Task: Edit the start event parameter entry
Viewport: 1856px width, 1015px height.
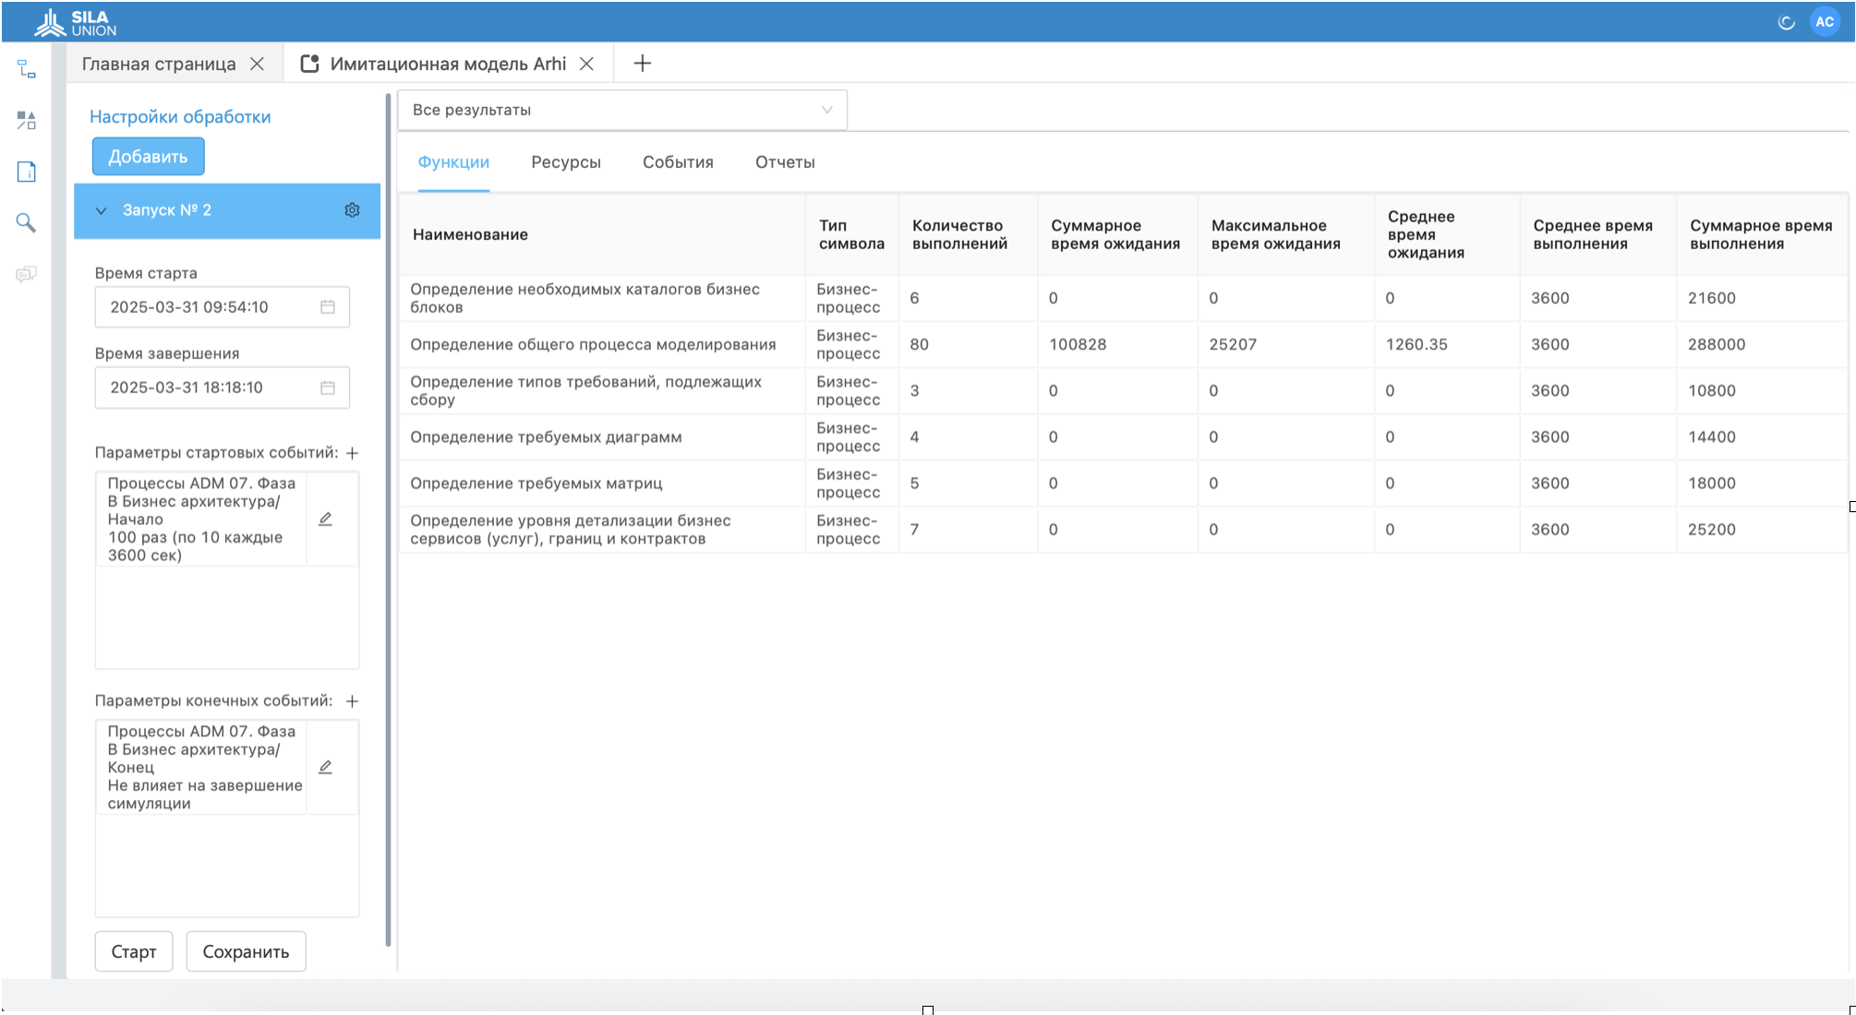Action: (325, 519)
